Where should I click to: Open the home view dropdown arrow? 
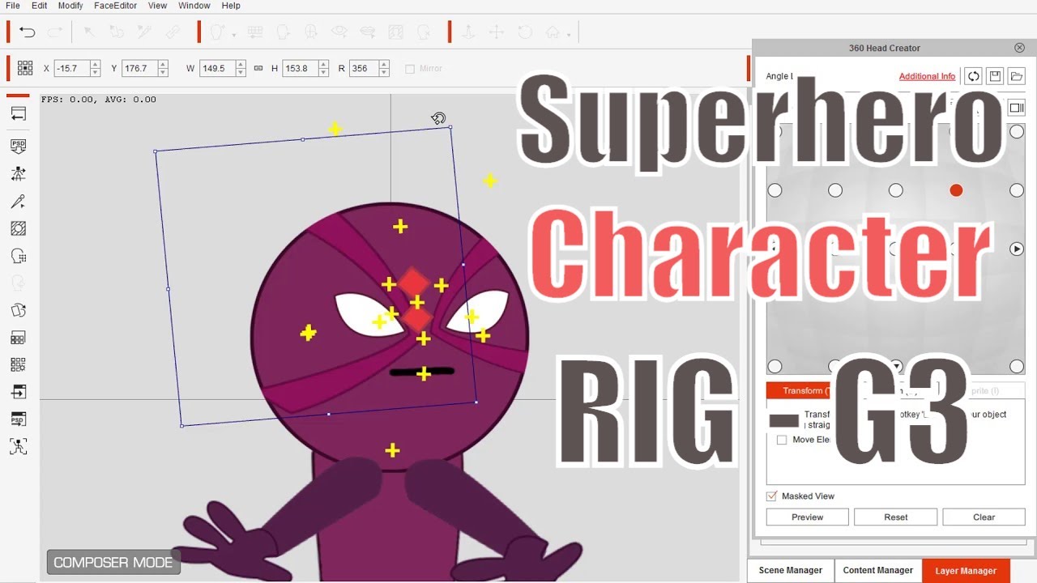[x=569, y=35]
